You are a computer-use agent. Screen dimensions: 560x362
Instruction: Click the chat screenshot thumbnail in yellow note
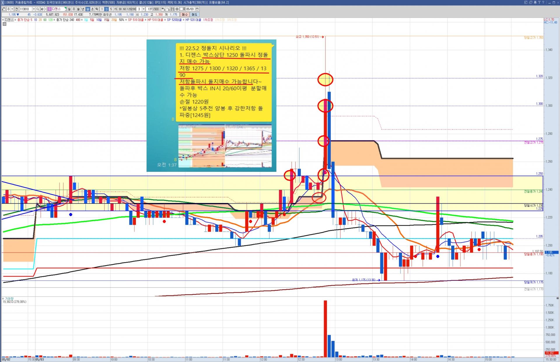point(225,146)
